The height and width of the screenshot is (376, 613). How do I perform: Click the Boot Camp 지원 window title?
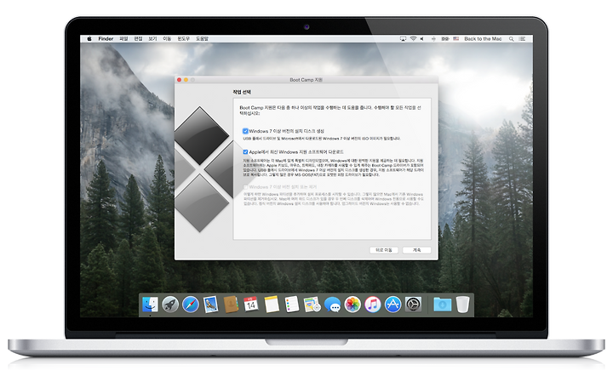tap(306, 80)
